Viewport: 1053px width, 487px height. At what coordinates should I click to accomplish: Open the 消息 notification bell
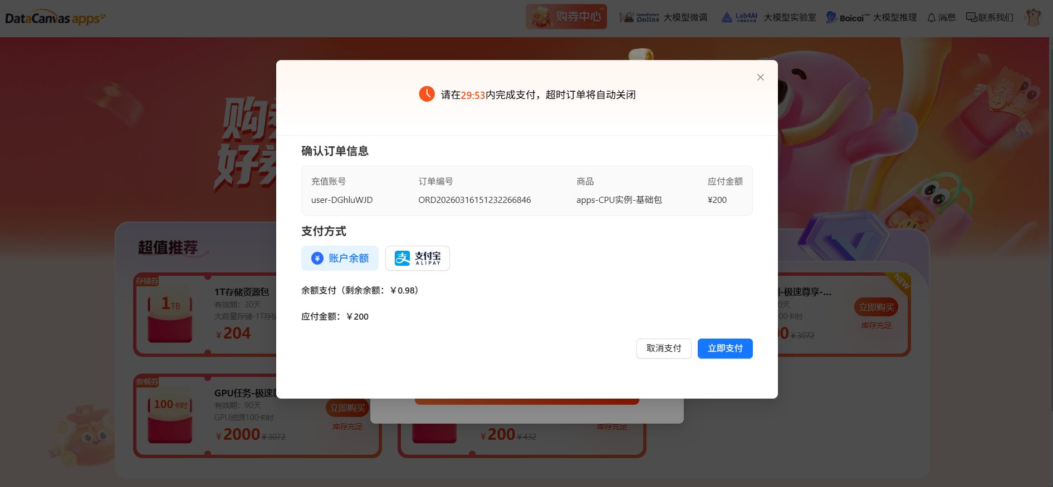click(x=941, y=18)
